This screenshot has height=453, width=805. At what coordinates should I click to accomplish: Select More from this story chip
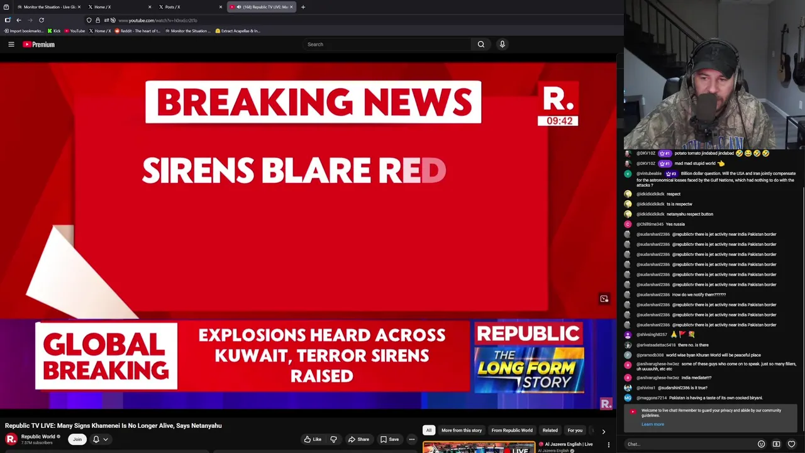point(462,430)
